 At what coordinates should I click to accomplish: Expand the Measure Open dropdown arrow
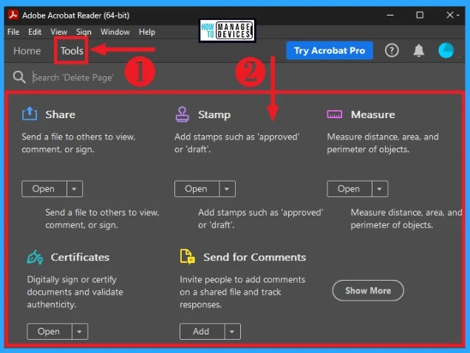coord(380,189)
